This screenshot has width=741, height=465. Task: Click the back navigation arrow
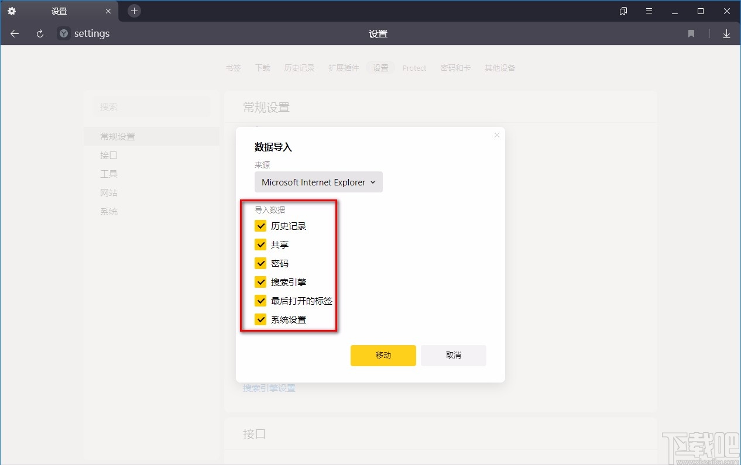point(14,33)
